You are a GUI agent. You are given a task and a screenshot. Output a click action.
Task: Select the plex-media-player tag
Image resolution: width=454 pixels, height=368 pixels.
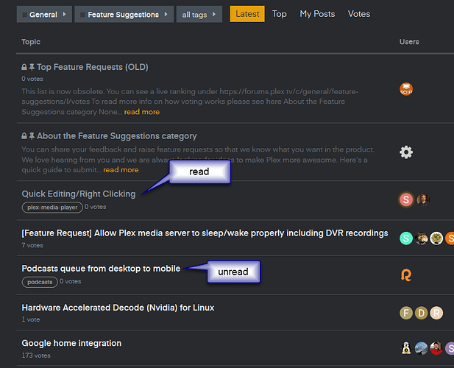pos(52,208)
